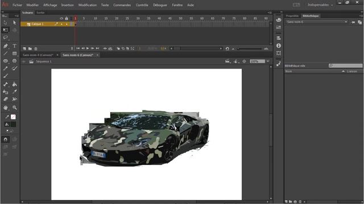Click the fill color swatch
The image size is (364, 204).
(x=13, y=125)
